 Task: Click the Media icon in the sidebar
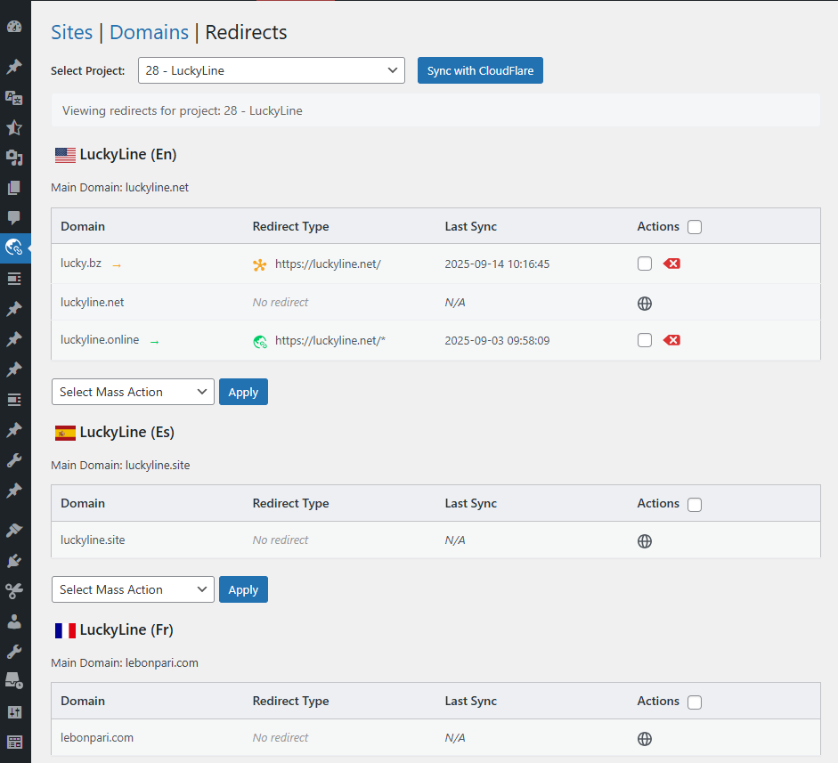tap(14, 158)
